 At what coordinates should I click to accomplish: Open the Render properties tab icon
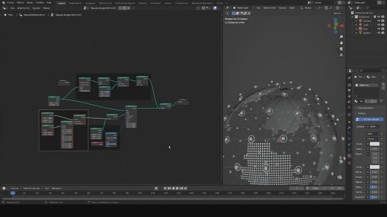350,85
